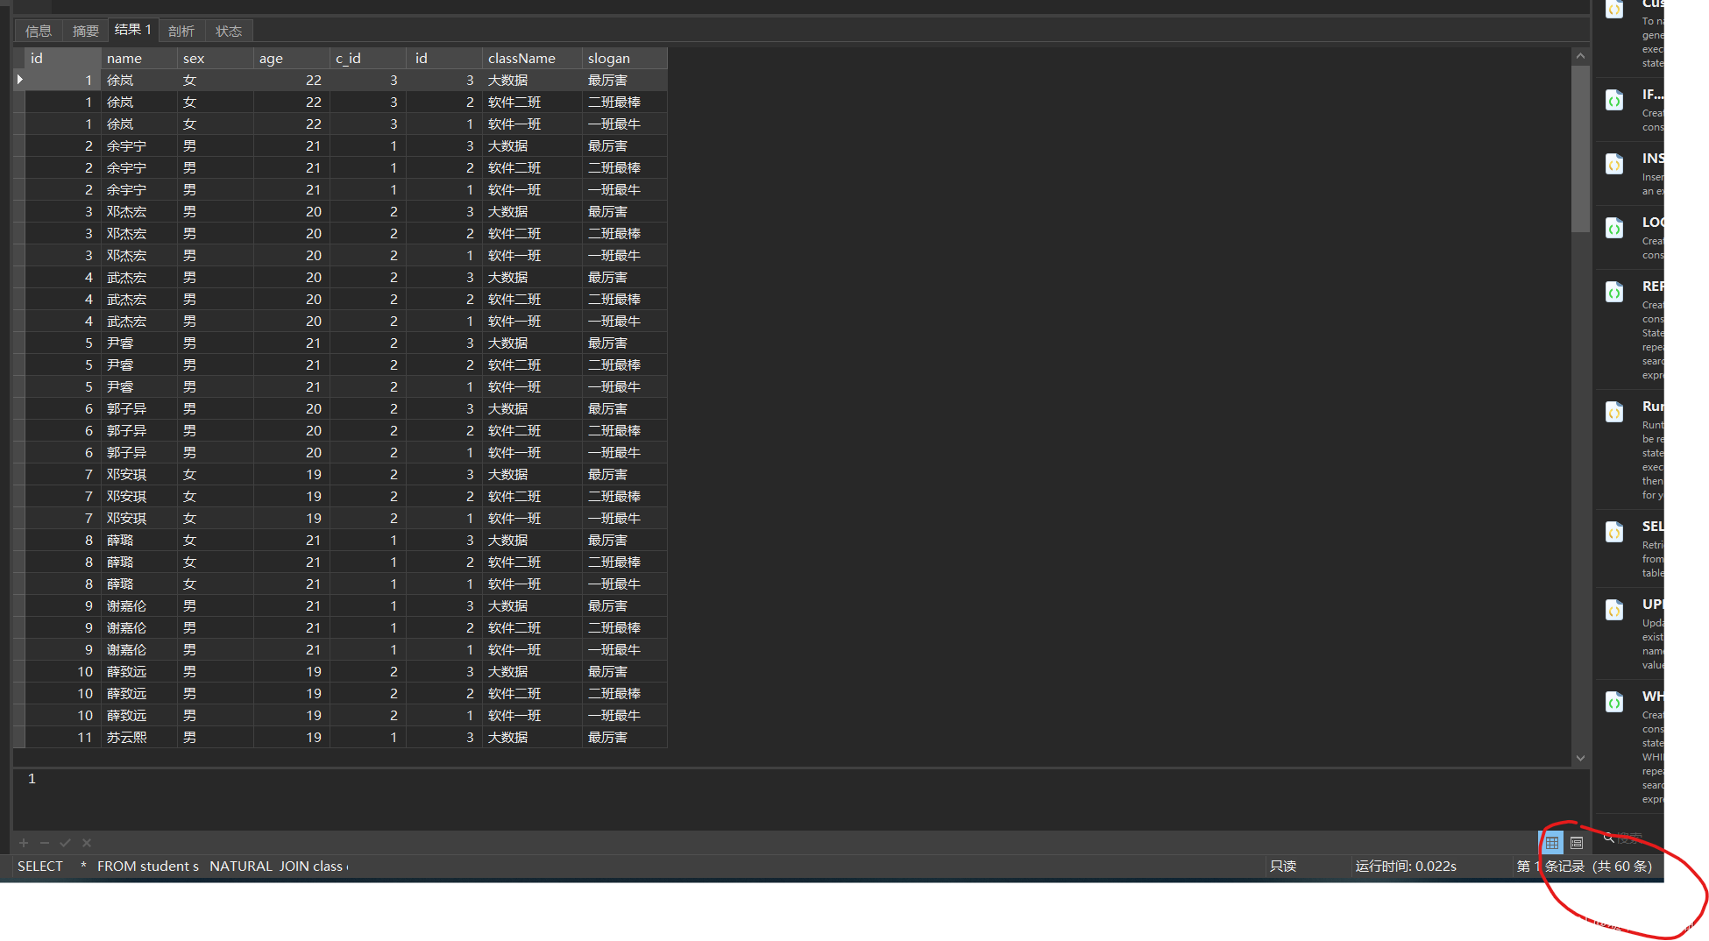Click the results vertical scrollbar thumb
Viewport: 1709px width, 941px height.
[1580, 149]
